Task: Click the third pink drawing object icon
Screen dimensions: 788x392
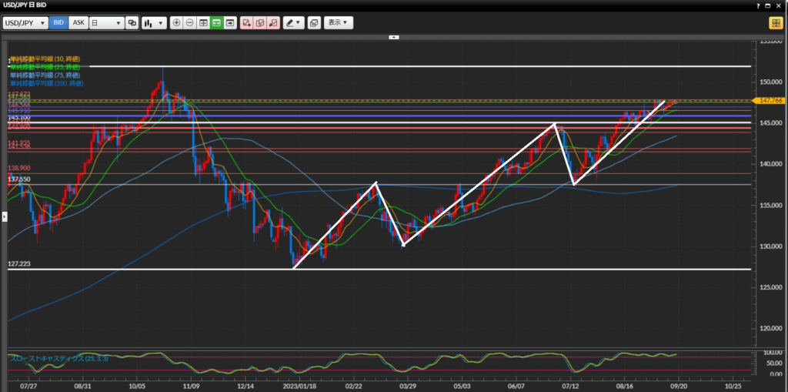Action: [272, 23]
